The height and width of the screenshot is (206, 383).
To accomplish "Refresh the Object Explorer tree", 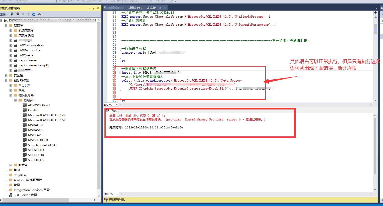I will pos(34,14).
